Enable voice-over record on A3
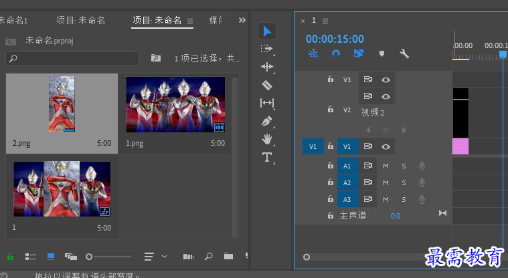The height and width of the screenshot is (278, 508). click(422, 199)
